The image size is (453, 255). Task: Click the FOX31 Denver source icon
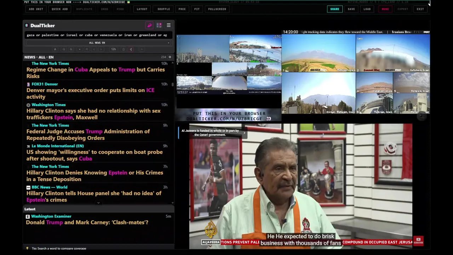pyautogui.click(x=28, y=84)
